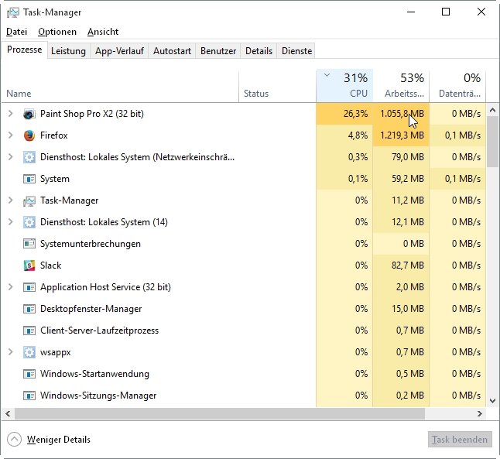Expand the Firefox process group
The height and width of the screenshot is (459, 500).
click(11, 135)
